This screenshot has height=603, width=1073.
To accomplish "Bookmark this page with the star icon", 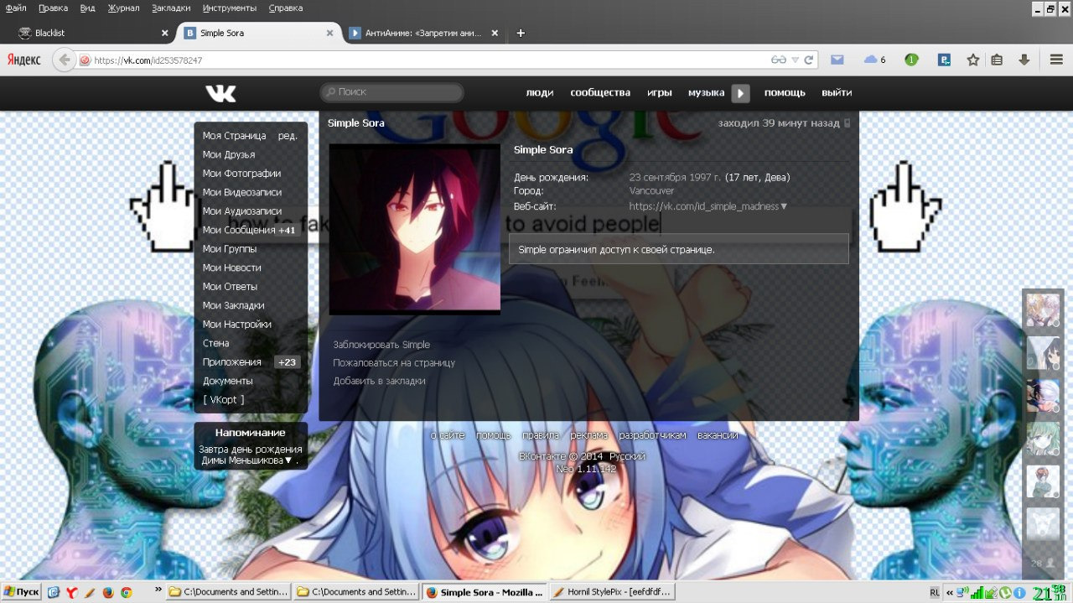I will 973,60.
